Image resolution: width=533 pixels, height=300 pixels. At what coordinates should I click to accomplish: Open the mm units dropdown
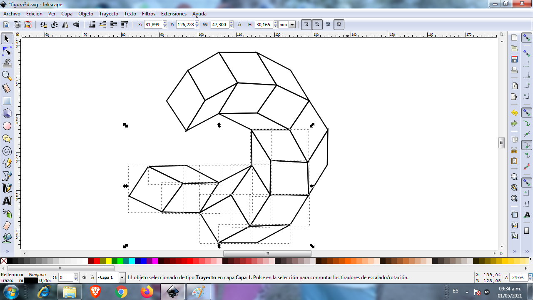pyautogui.click(x=292, y=25)
